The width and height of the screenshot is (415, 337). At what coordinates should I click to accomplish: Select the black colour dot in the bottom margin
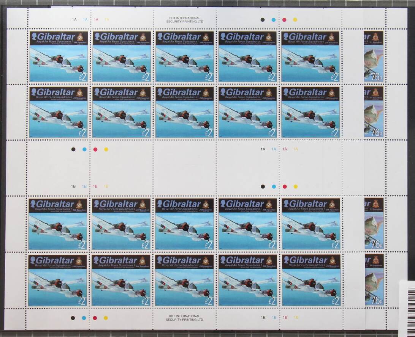point(73,318)
